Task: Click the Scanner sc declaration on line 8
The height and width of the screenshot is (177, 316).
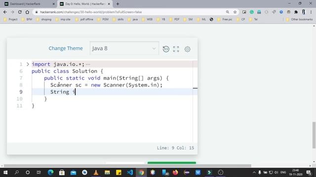Action: pyautogui.click(x=106, y=85)
